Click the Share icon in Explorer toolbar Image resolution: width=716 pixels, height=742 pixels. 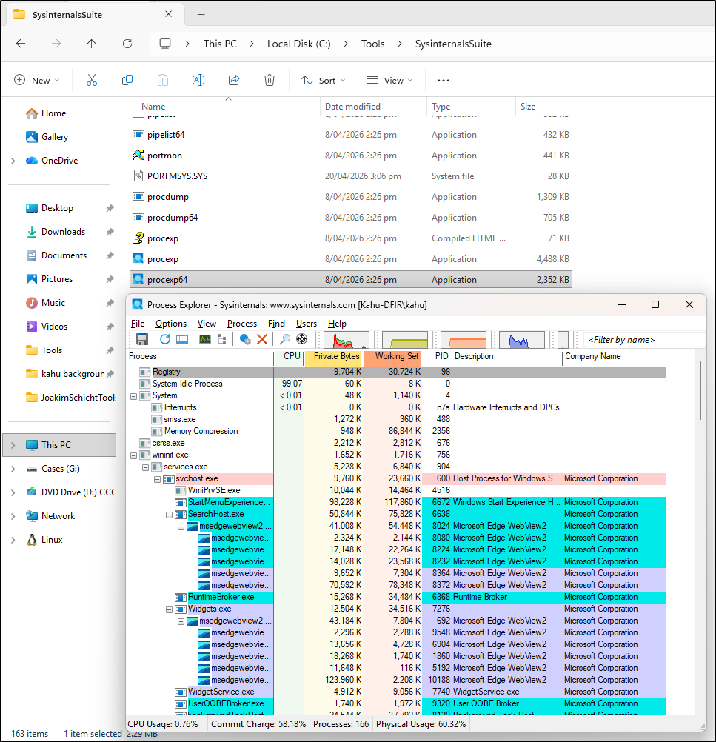234,81
